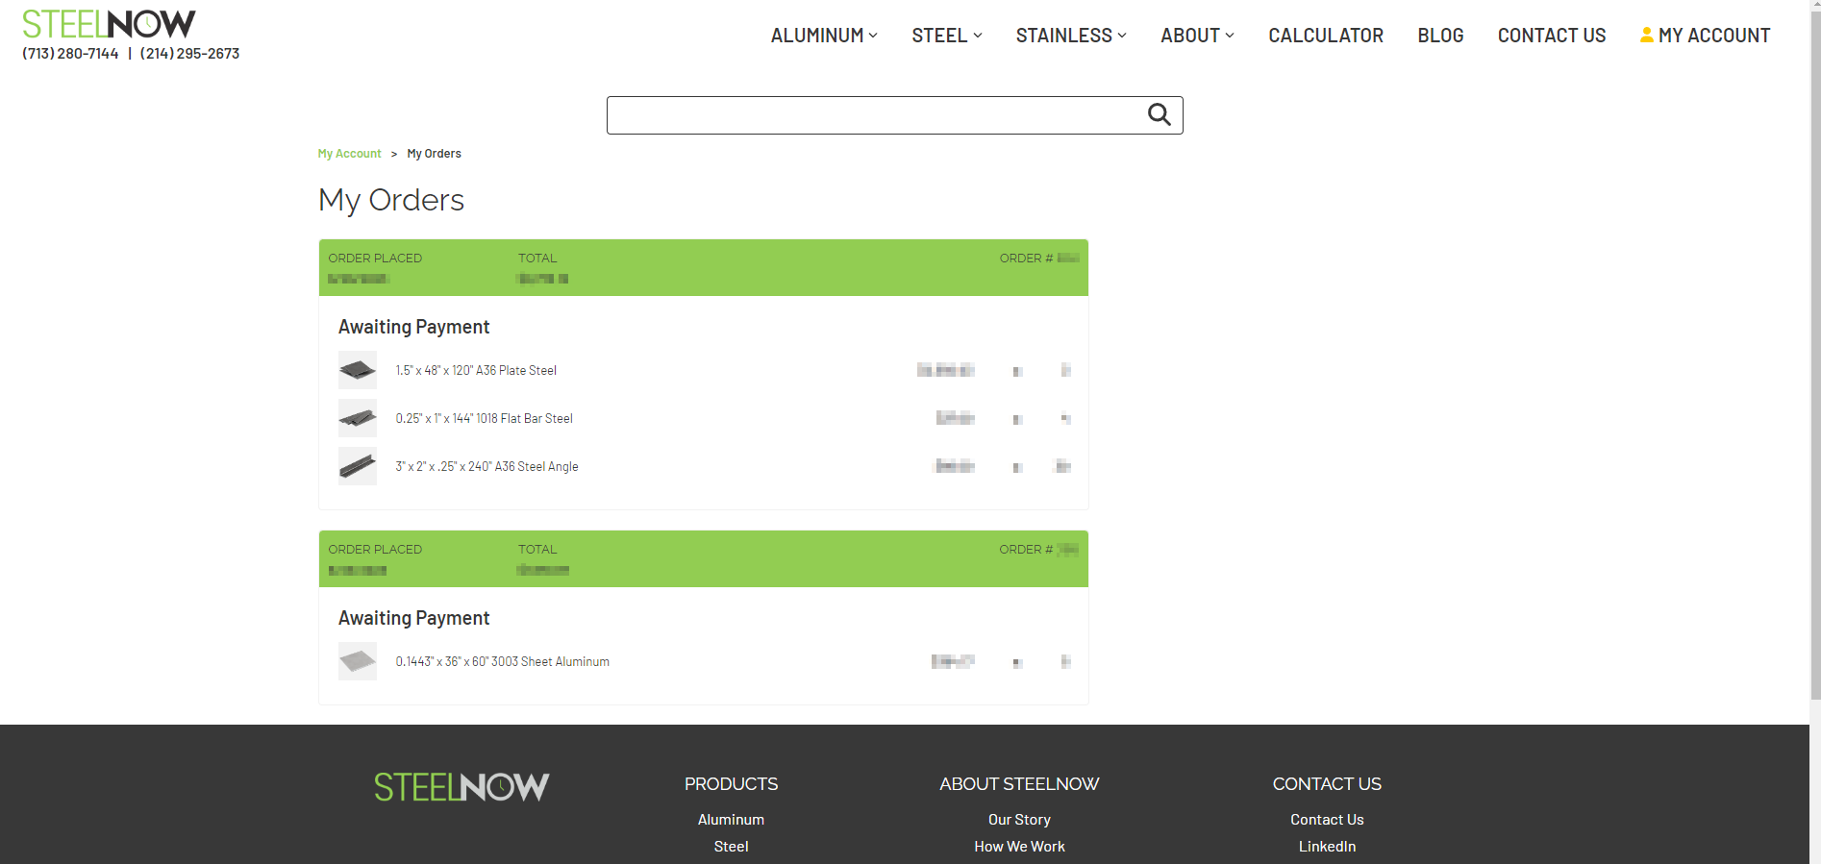1821x864 pixels.
Task: Open Contact Us in the top navigation
Action: [x=1551, y=36]
